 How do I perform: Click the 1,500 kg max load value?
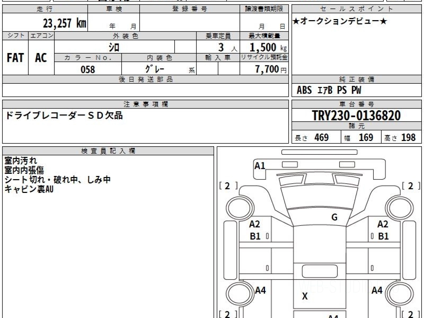click(268, 47)
